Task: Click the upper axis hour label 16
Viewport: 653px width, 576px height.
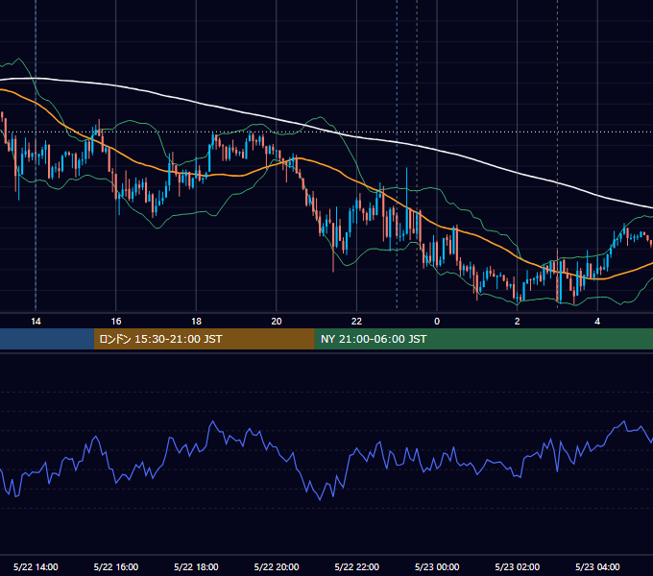Action: 116,322
